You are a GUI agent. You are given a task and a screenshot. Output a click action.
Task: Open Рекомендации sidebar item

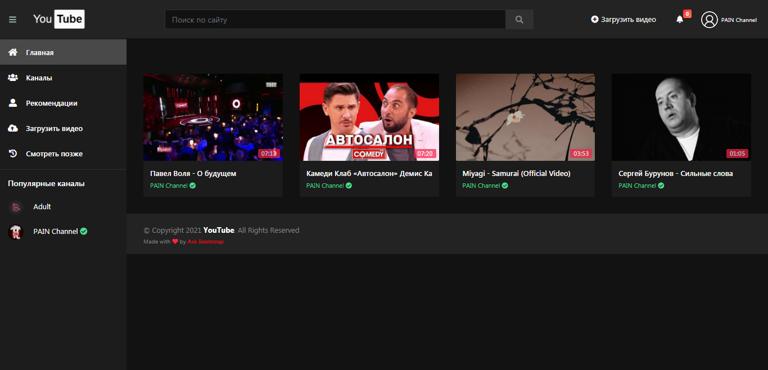point(63,103)
